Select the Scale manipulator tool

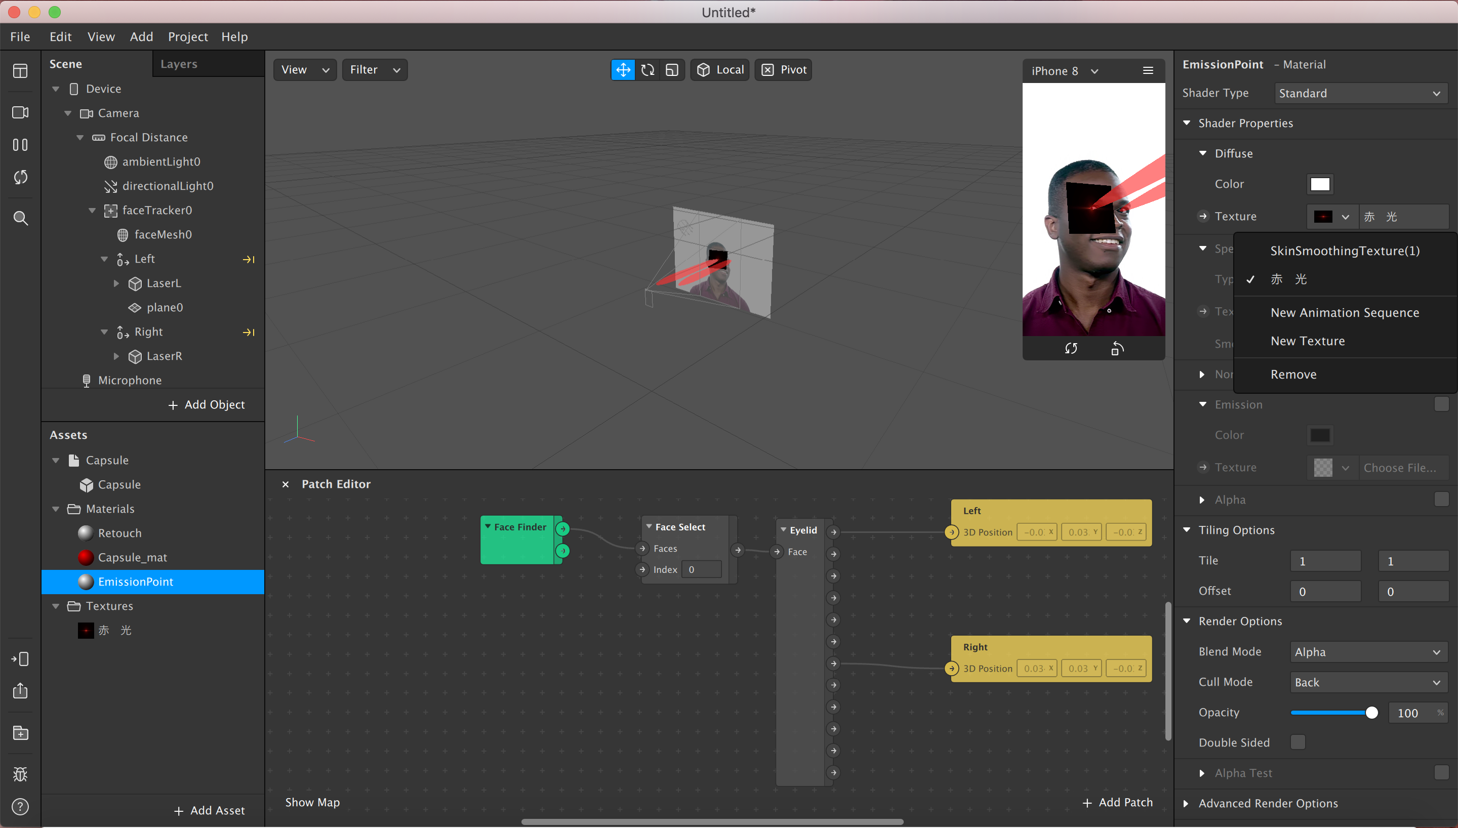pyautogui.click(x=672, y=70)
